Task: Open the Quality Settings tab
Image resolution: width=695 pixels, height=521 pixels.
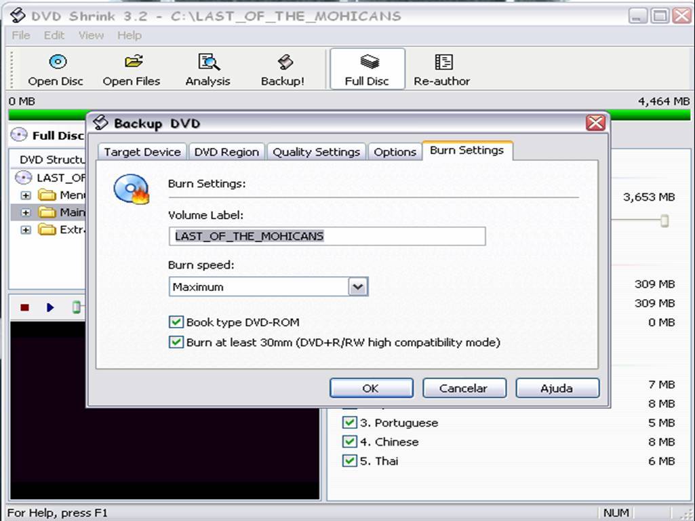Action: pos(316,152)
